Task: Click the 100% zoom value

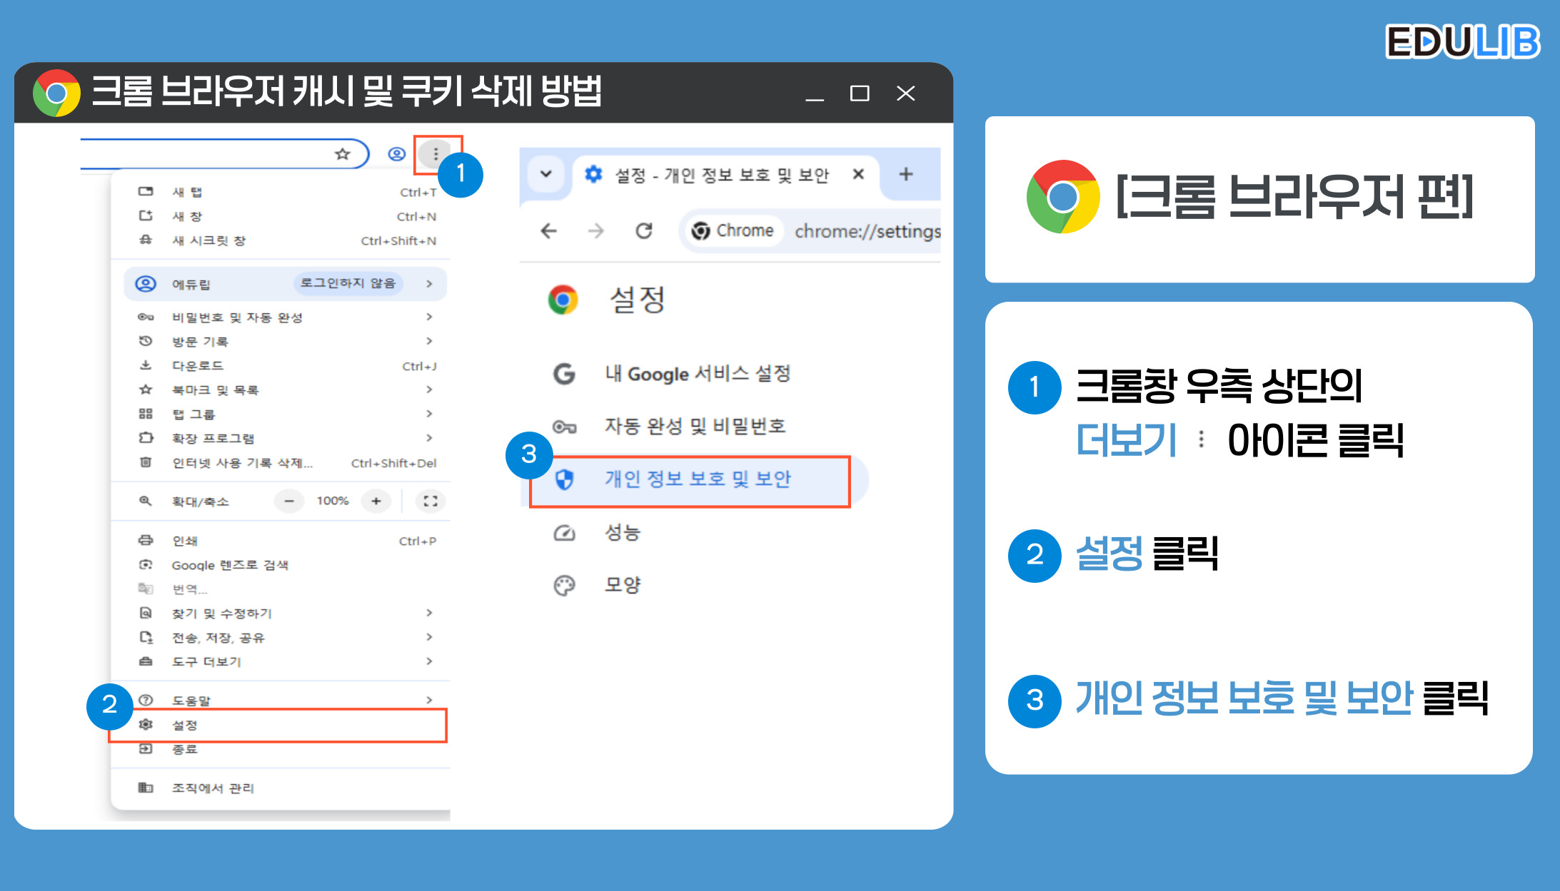Action: click(333, 501)
